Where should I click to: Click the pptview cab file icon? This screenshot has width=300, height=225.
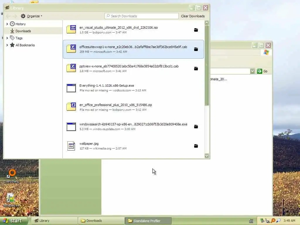click(71, 68)
